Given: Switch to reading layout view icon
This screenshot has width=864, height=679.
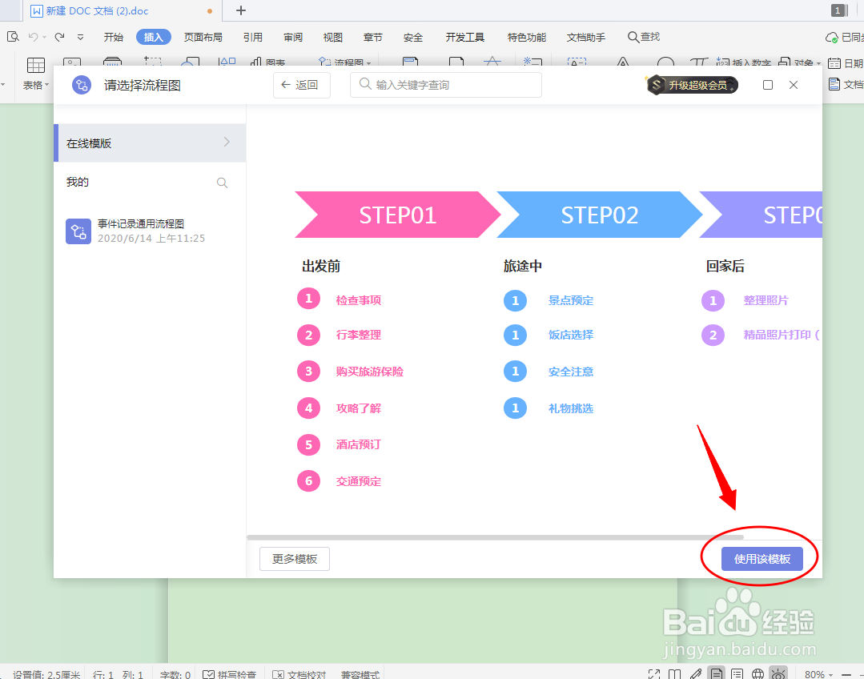Looking at the screenshot, I should 674,674.
